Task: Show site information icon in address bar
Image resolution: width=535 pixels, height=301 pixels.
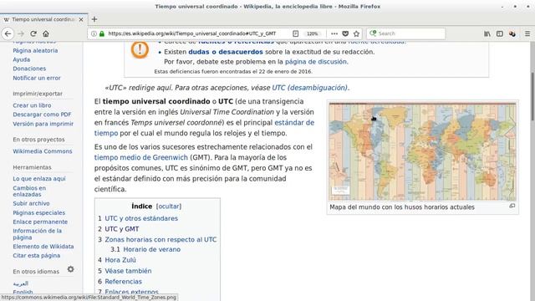Action: (x=94, y=33)
